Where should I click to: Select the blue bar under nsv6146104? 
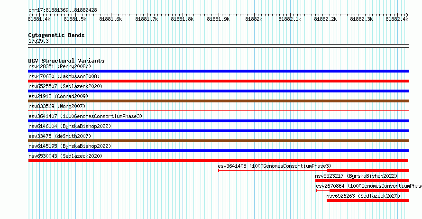pos(218,131)
